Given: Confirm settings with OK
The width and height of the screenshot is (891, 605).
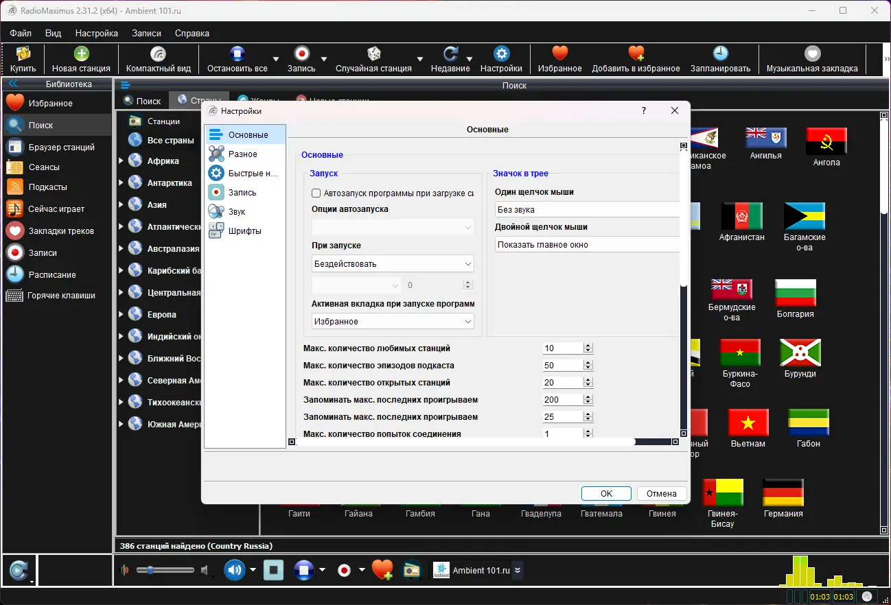Looking at the screenshot, I should coord(606,493).
